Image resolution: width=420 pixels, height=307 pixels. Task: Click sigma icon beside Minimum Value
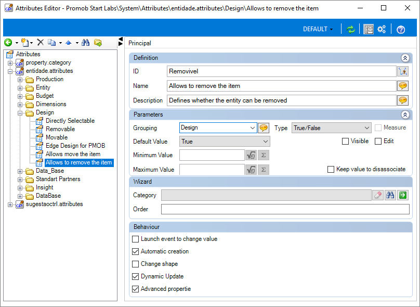[264, 155]
